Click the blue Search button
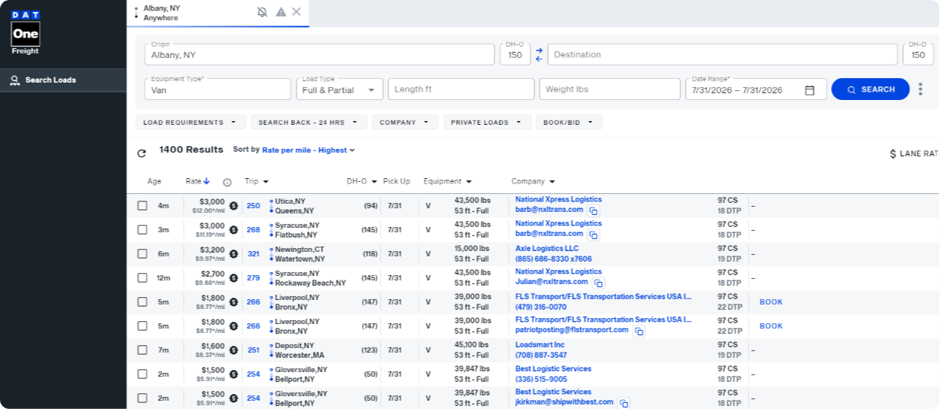Screen dimensions: 940x409 870,89
